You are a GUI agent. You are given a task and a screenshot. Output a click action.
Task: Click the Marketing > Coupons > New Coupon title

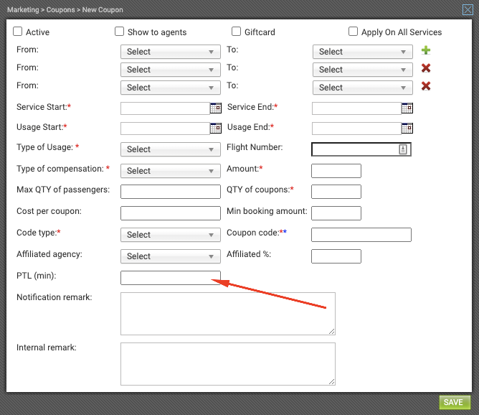coord(65,10)
